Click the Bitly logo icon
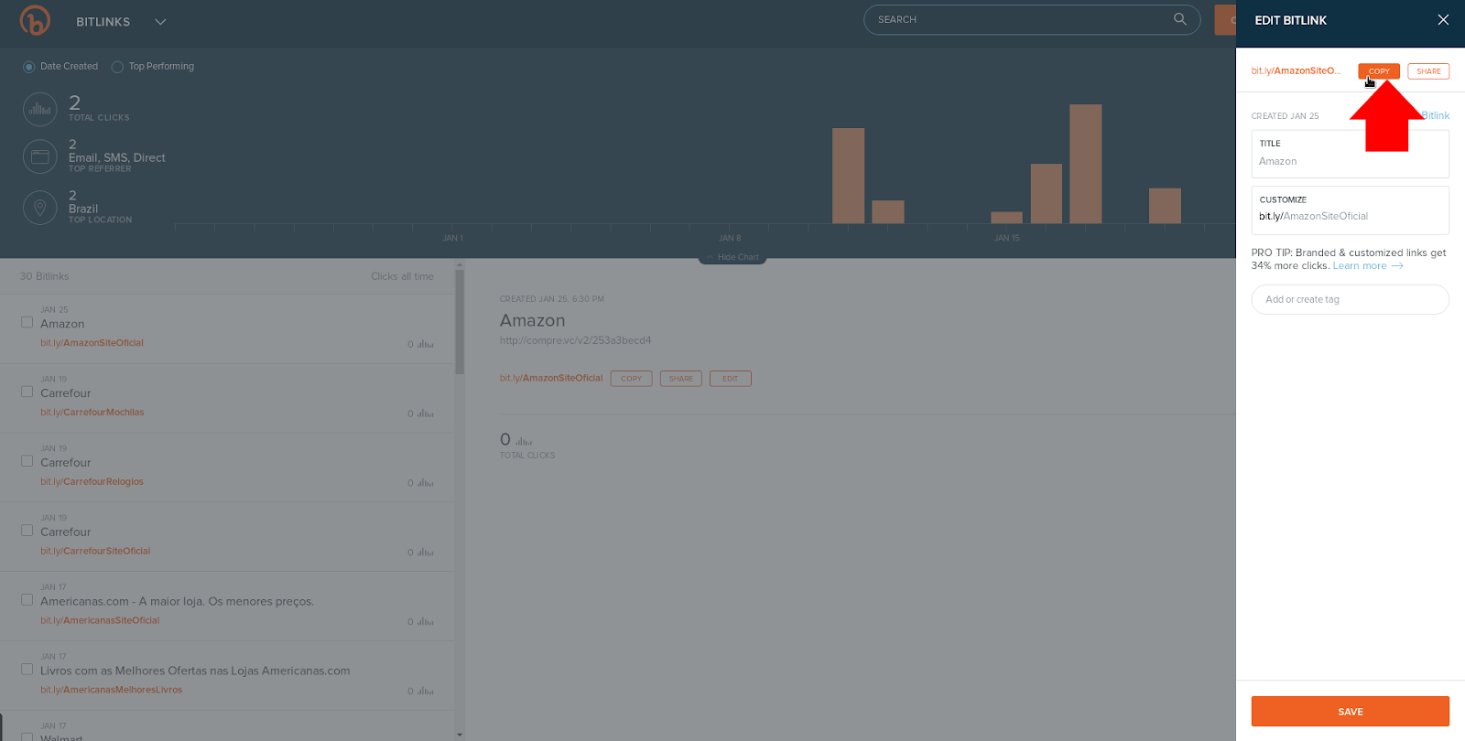 [35, 20]
